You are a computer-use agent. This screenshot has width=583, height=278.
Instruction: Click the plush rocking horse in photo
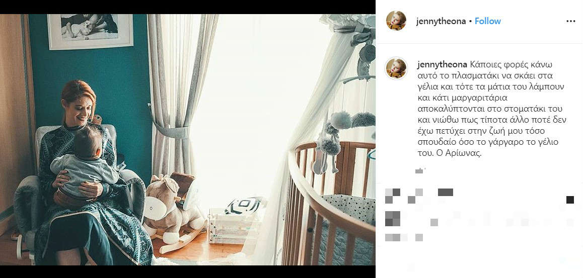click(174, 212)
